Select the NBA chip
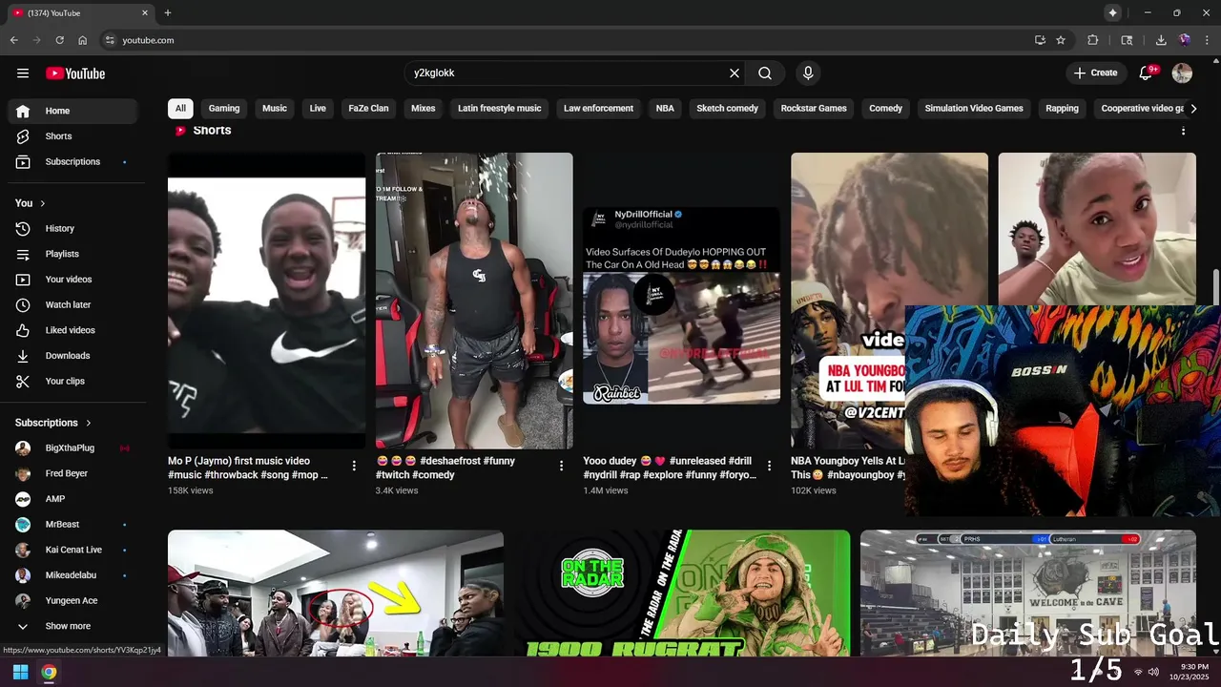Image resolution: width=1221 pixels, height=687 pixels. click(x=665, y=109)
